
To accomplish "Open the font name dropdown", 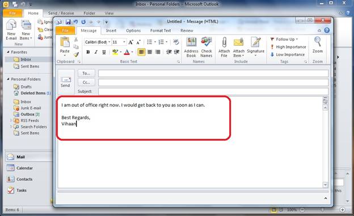I will pos(109,42).
